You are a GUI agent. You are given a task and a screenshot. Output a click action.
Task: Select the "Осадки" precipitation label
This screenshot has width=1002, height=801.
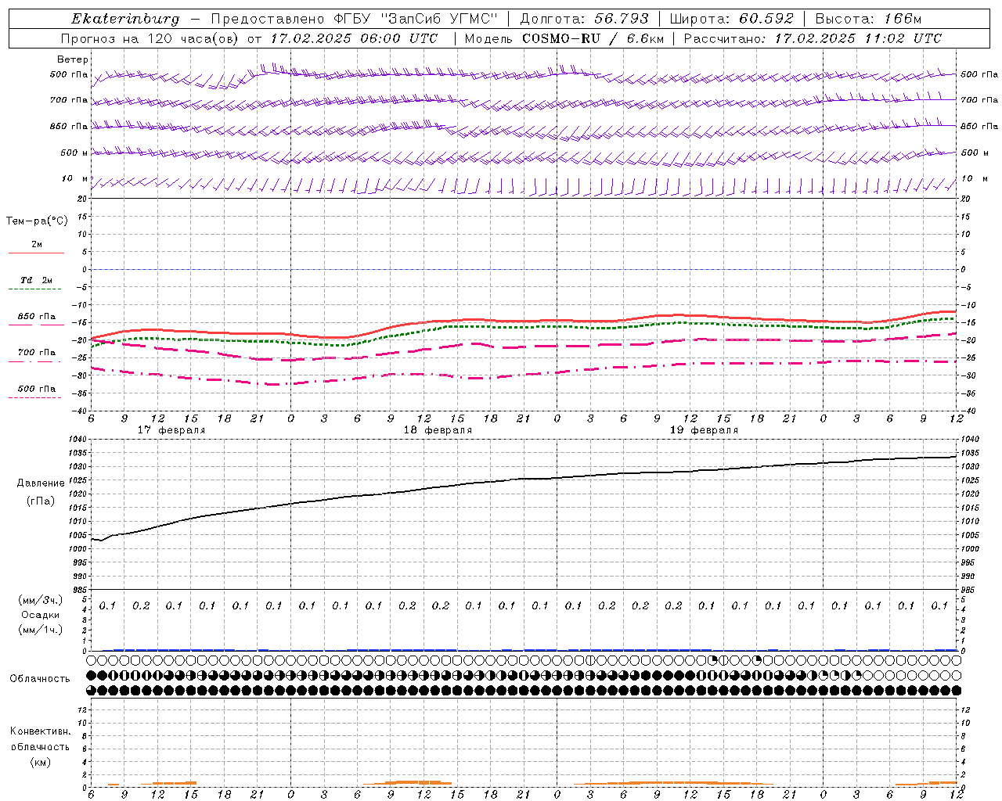(x=41, y=615)
